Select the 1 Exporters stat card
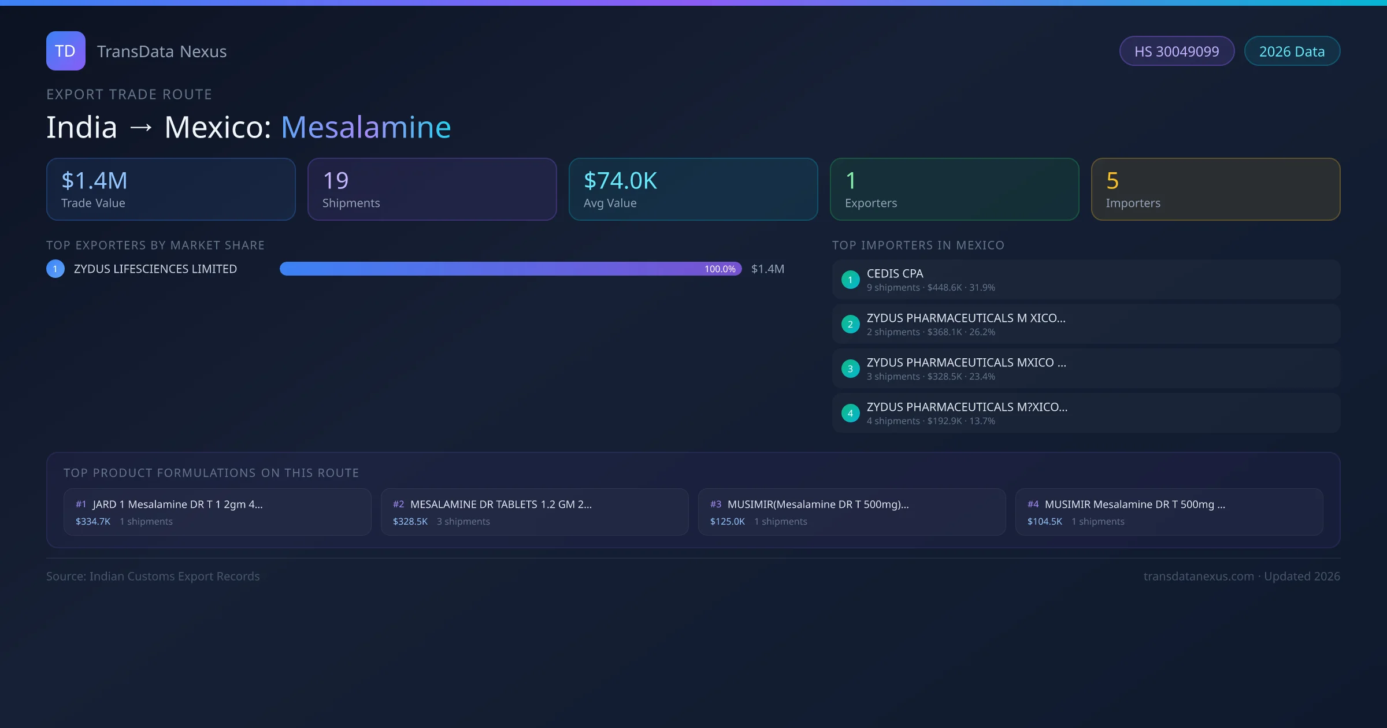1387x728 pixels. coord(954,190)
